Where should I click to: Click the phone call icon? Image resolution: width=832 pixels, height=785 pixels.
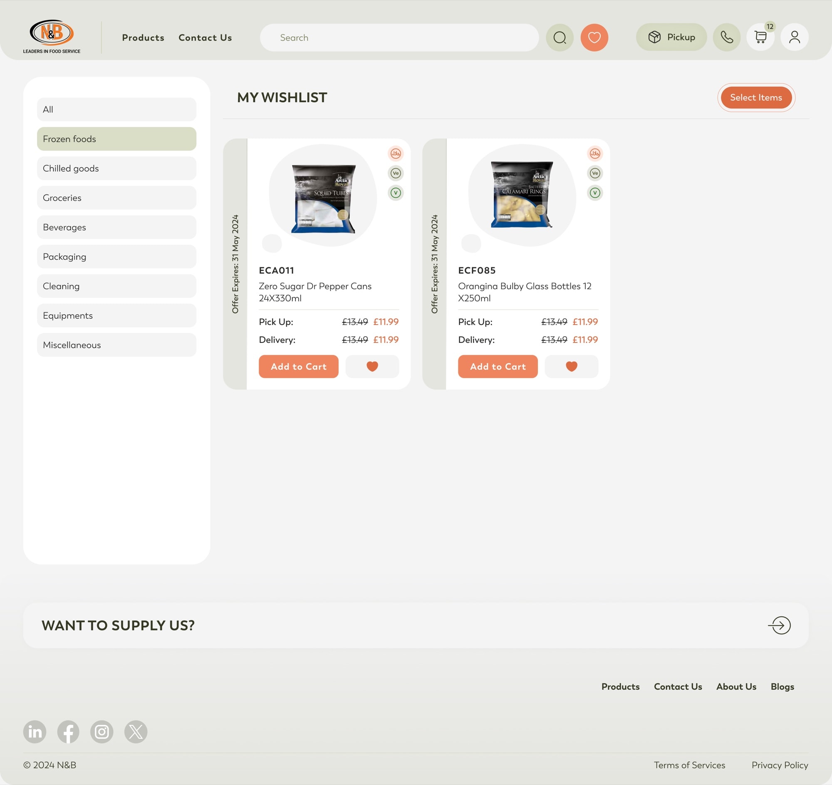[x=726, y=37]
